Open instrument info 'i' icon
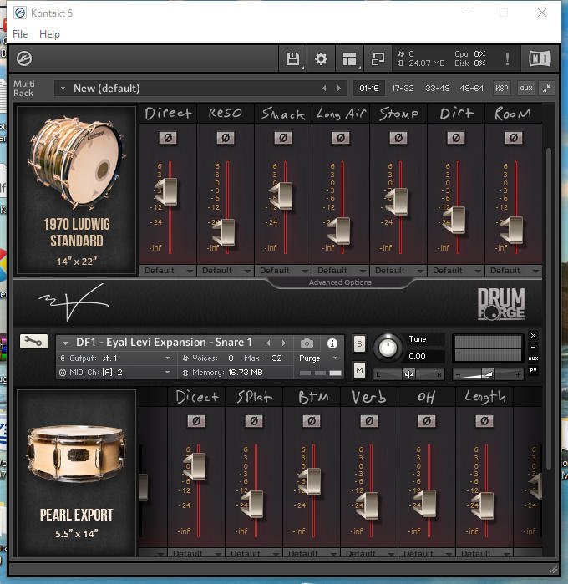Screen dimensions: 568x584 pyautogui.click(x=332, y=343)
